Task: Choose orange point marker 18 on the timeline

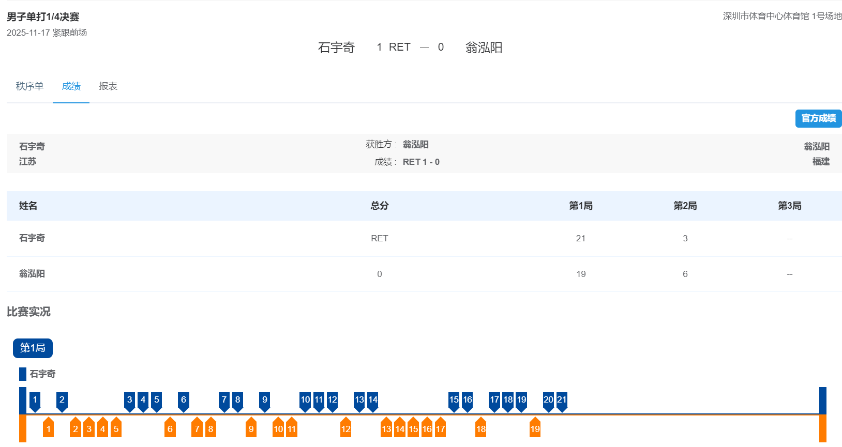Action: coord(481,428)
